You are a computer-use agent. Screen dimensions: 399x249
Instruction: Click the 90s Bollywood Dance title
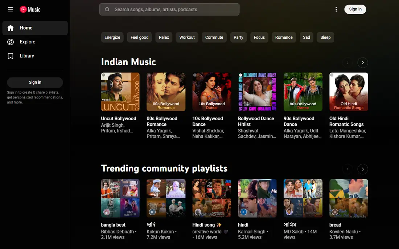point(299,121)
